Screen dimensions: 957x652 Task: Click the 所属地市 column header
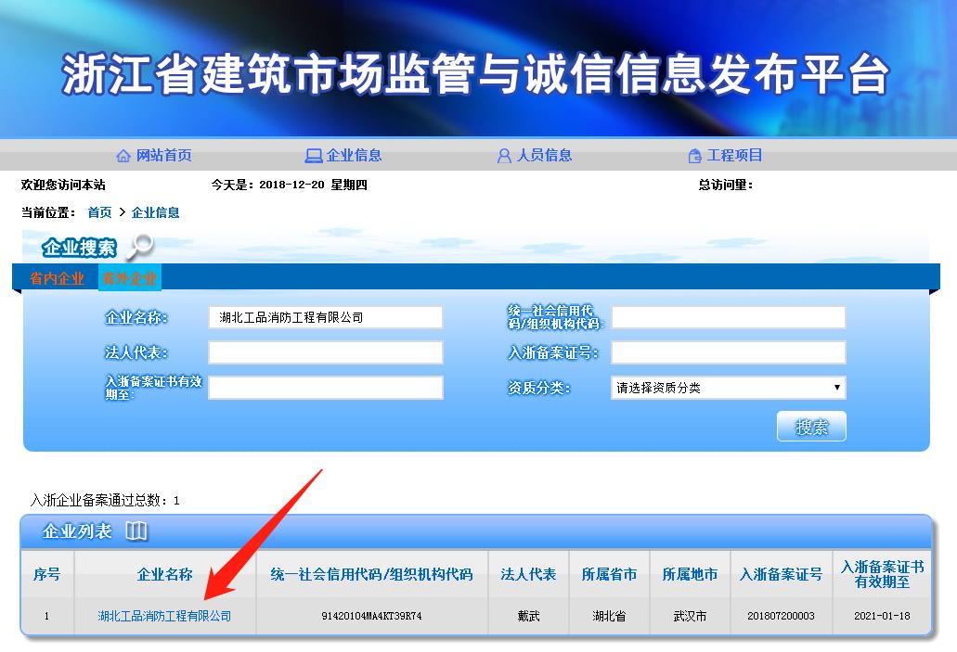[x=691, y=574]
